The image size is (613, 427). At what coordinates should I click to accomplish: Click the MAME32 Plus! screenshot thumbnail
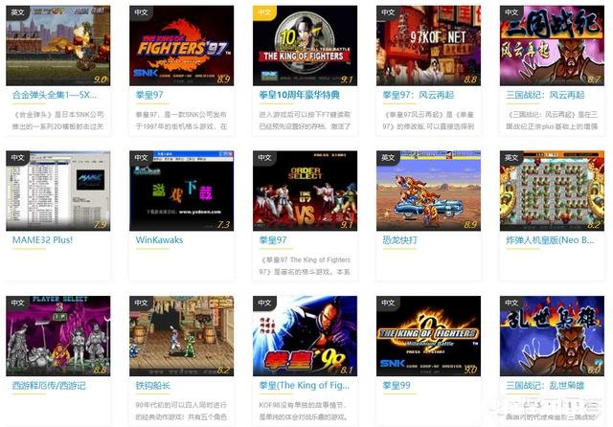coord(57,191)
